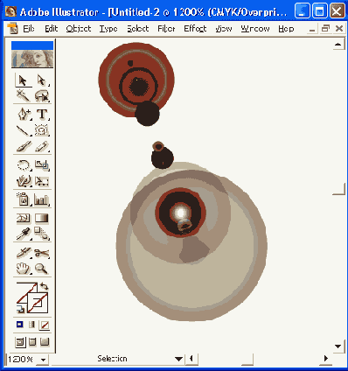Set paint to None mode
Viewport: 348px width, 371px height.
tap(45, 325)
